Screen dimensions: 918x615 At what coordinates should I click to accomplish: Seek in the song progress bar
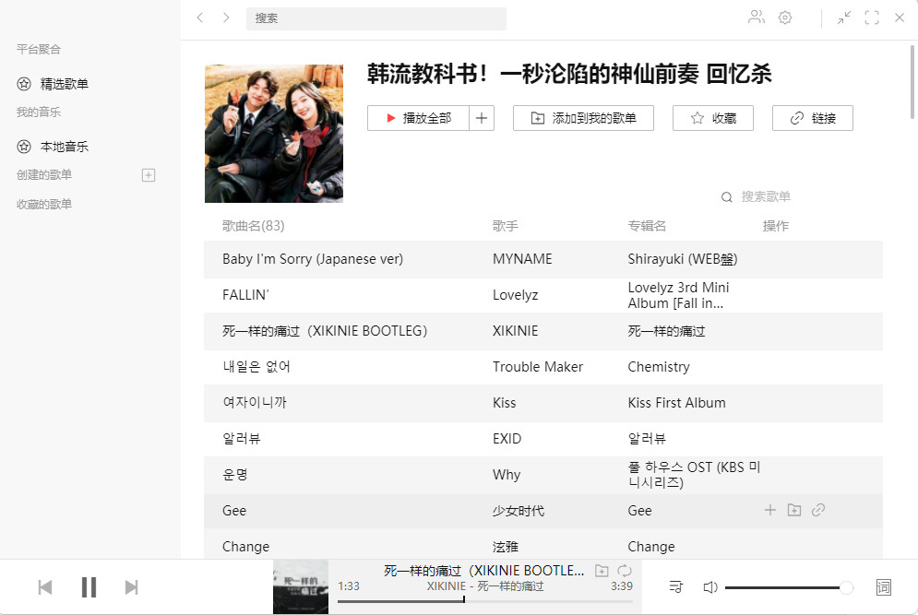[x=484, y=601]
